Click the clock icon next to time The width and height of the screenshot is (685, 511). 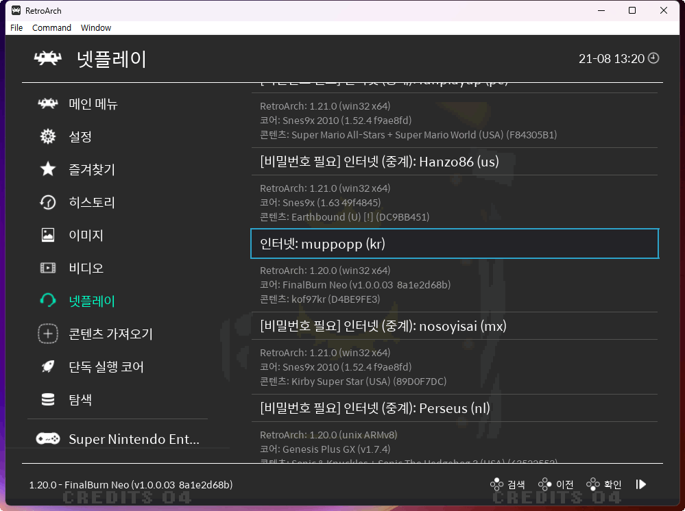(x=653, y=58)
